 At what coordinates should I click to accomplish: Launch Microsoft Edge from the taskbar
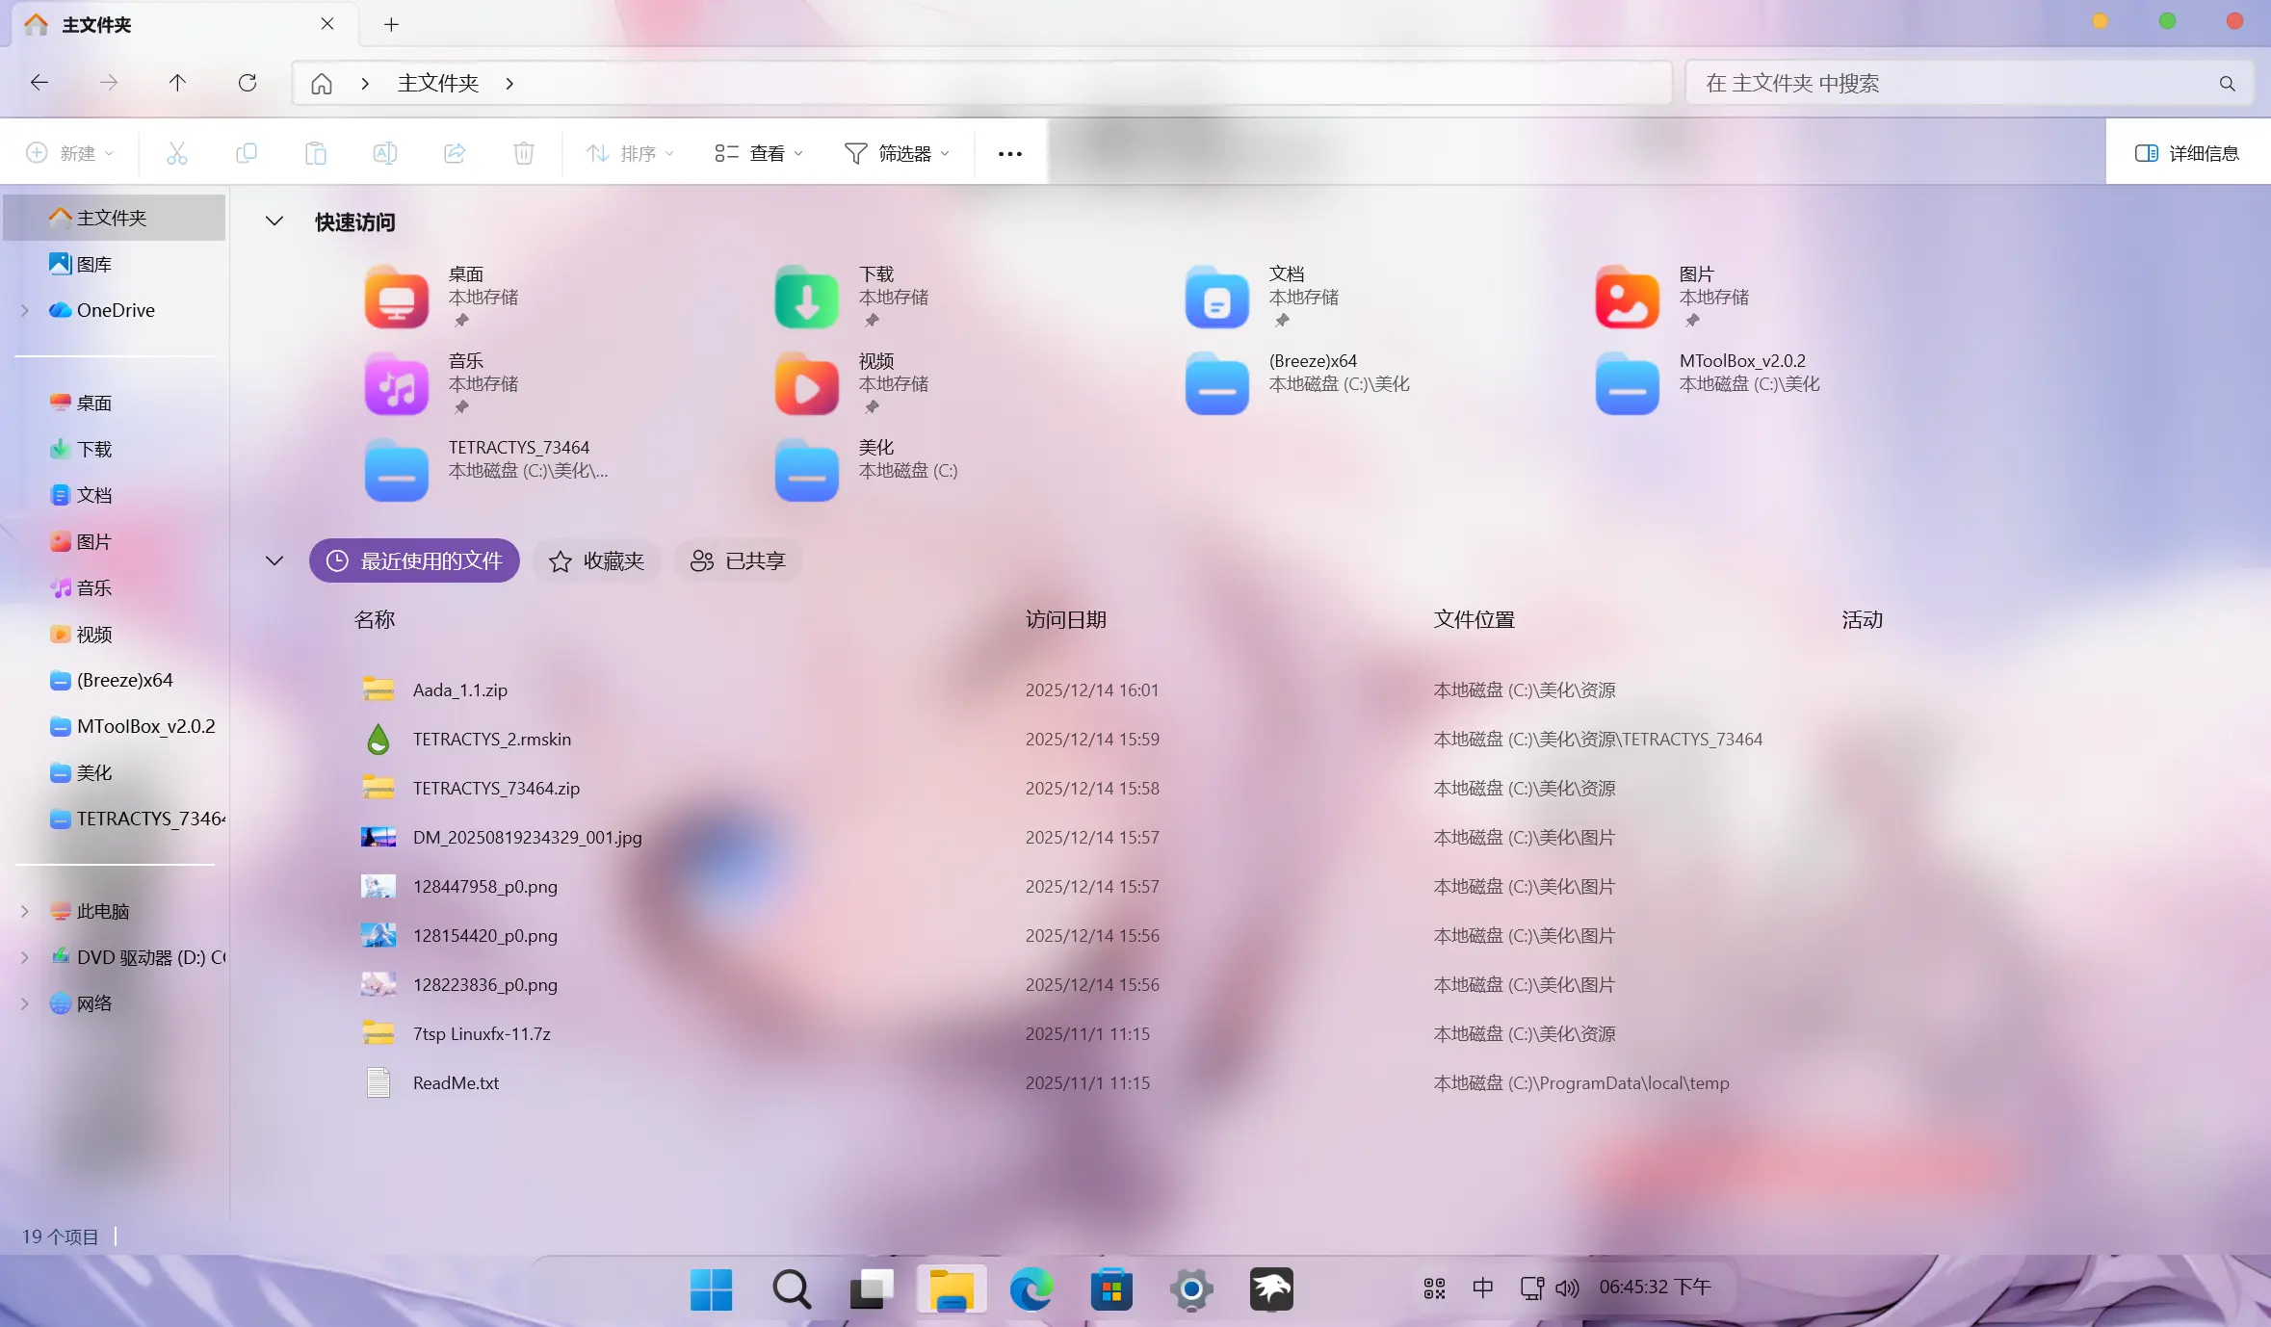pyautogui.click(x=1030, y=1288)
